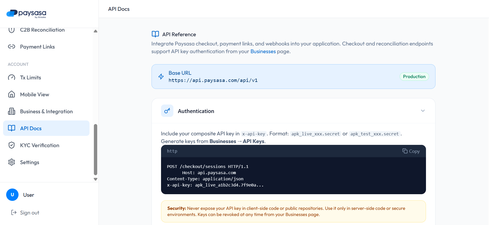The height and width of the screenshot is (225, 489).
Task: Click the Sign out arrow icon
Action: (x=14, y=213)
